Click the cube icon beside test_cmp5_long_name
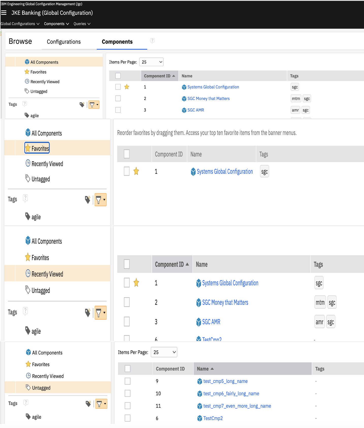The image size is (364, 428). pos(200,381)
